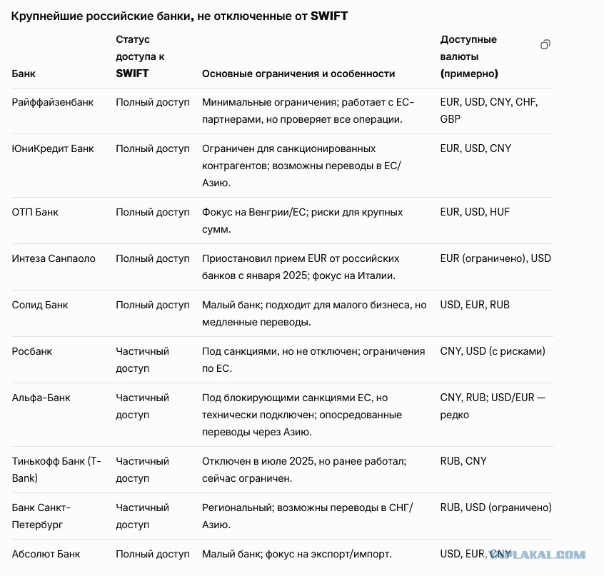Click 'EUR, USD, HUF' currencies cell
The width and height of the screenshot is (604, 576).
click(x=475, y=212)
